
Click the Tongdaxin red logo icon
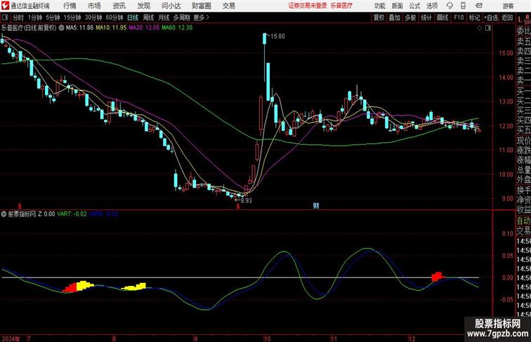5,6
